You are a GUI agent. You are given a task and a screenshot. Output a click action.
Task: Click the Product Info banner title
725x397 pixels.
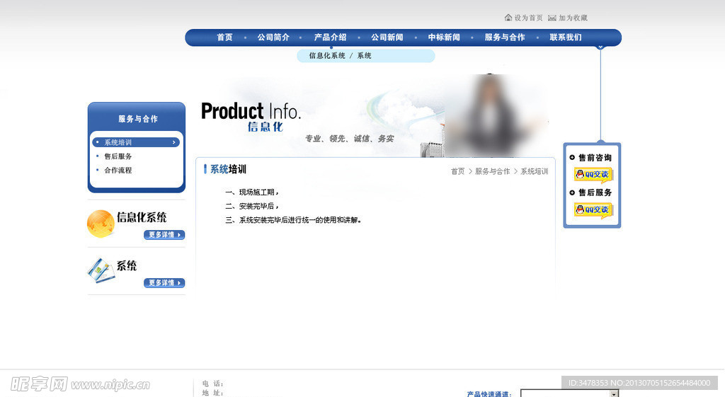point(251,111)
